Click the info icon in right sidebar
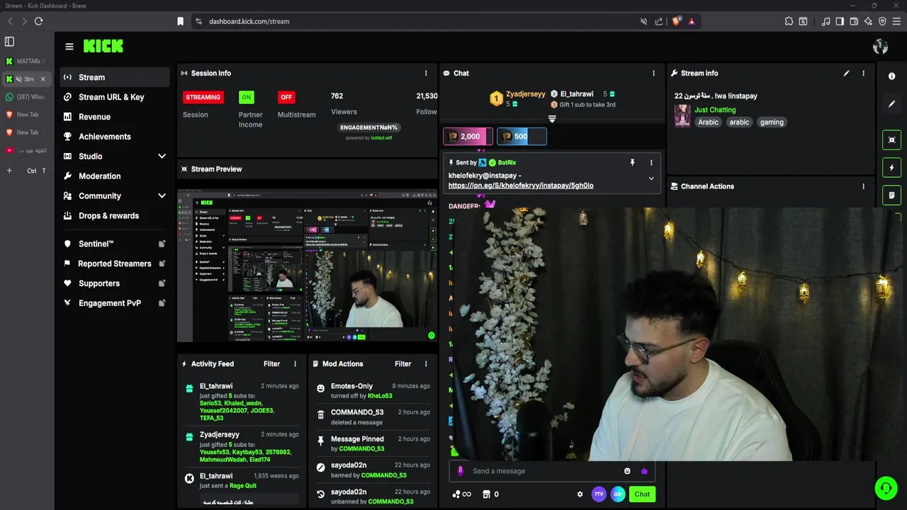This screenshot has width=907, height=510. pos(892,76)
